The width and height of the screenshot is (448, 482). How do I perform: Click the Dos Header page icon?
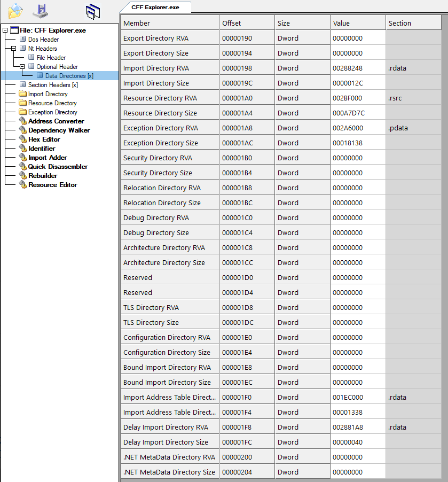point(23,39)
